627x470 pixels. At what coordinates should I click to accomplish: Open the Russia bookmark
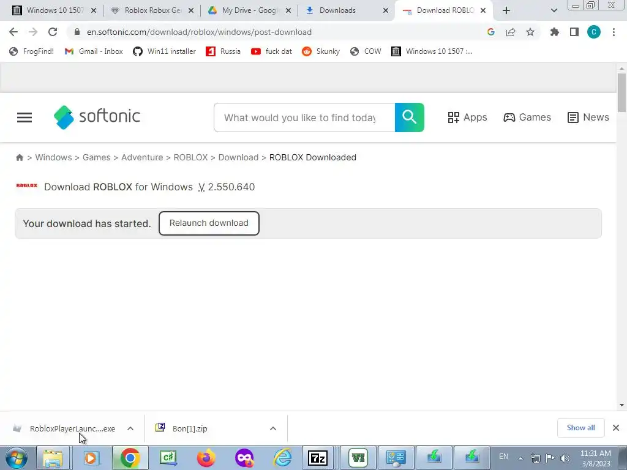223,51
